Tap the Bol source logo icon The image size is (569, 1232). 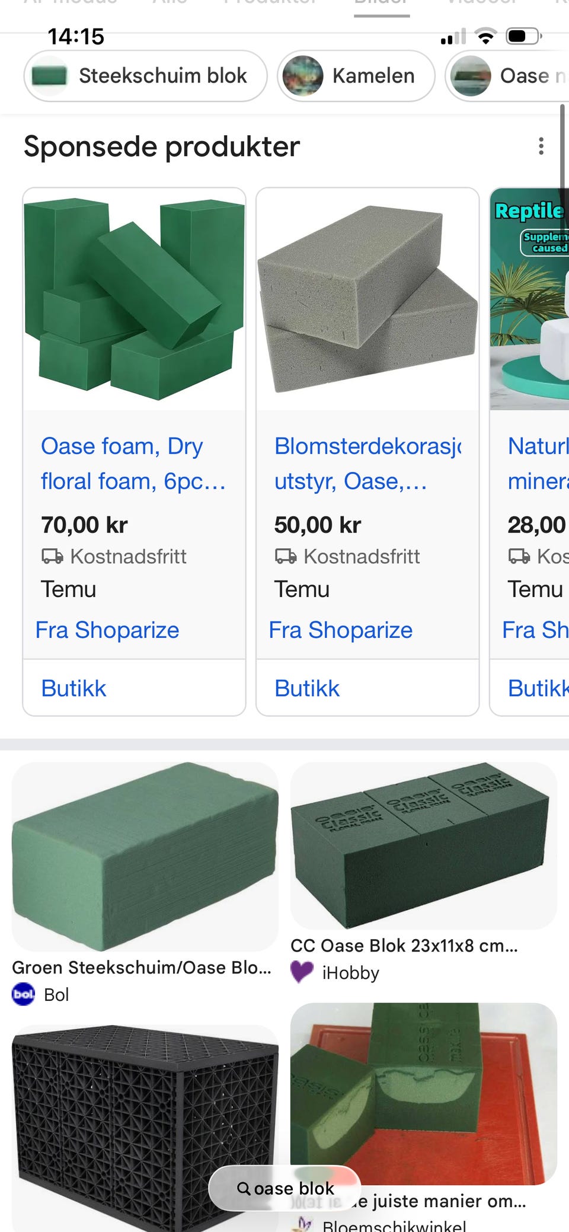tap(24, 994)
